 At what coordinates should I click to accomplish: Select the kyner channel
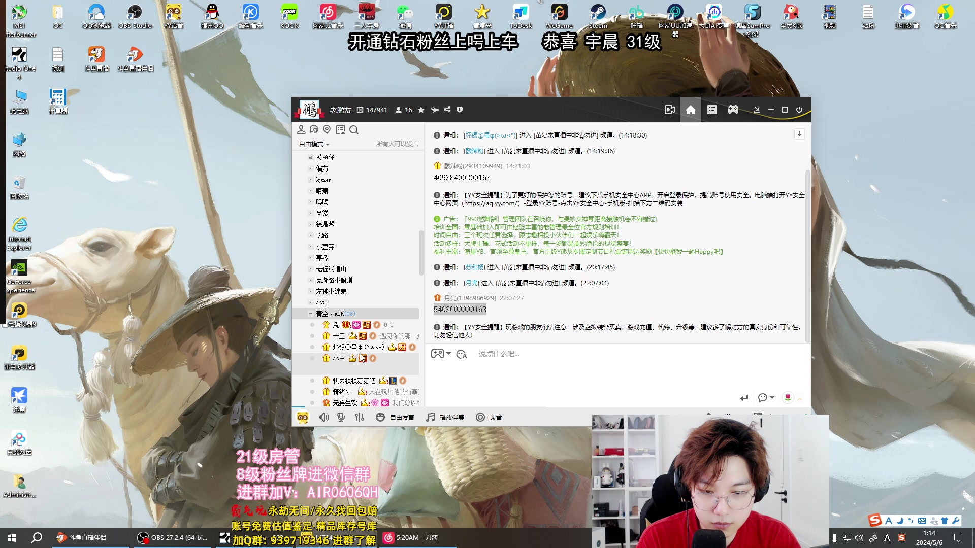click(323, 180)
